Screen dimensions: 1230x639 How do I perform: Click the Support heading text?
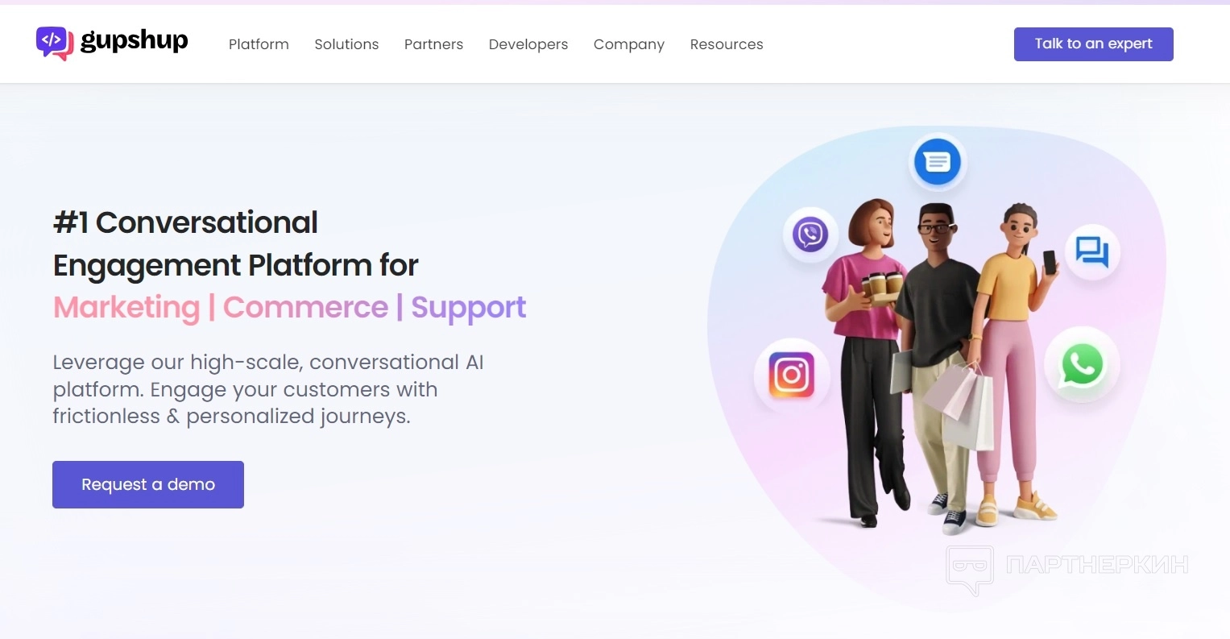[469, 308]
